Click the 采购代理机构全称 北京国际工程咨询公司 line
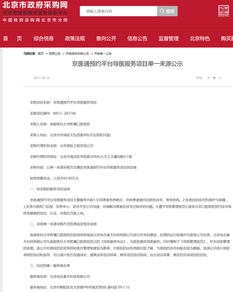Screen dimensions: 233x292 pyautogui.click(x=61, y=146)
